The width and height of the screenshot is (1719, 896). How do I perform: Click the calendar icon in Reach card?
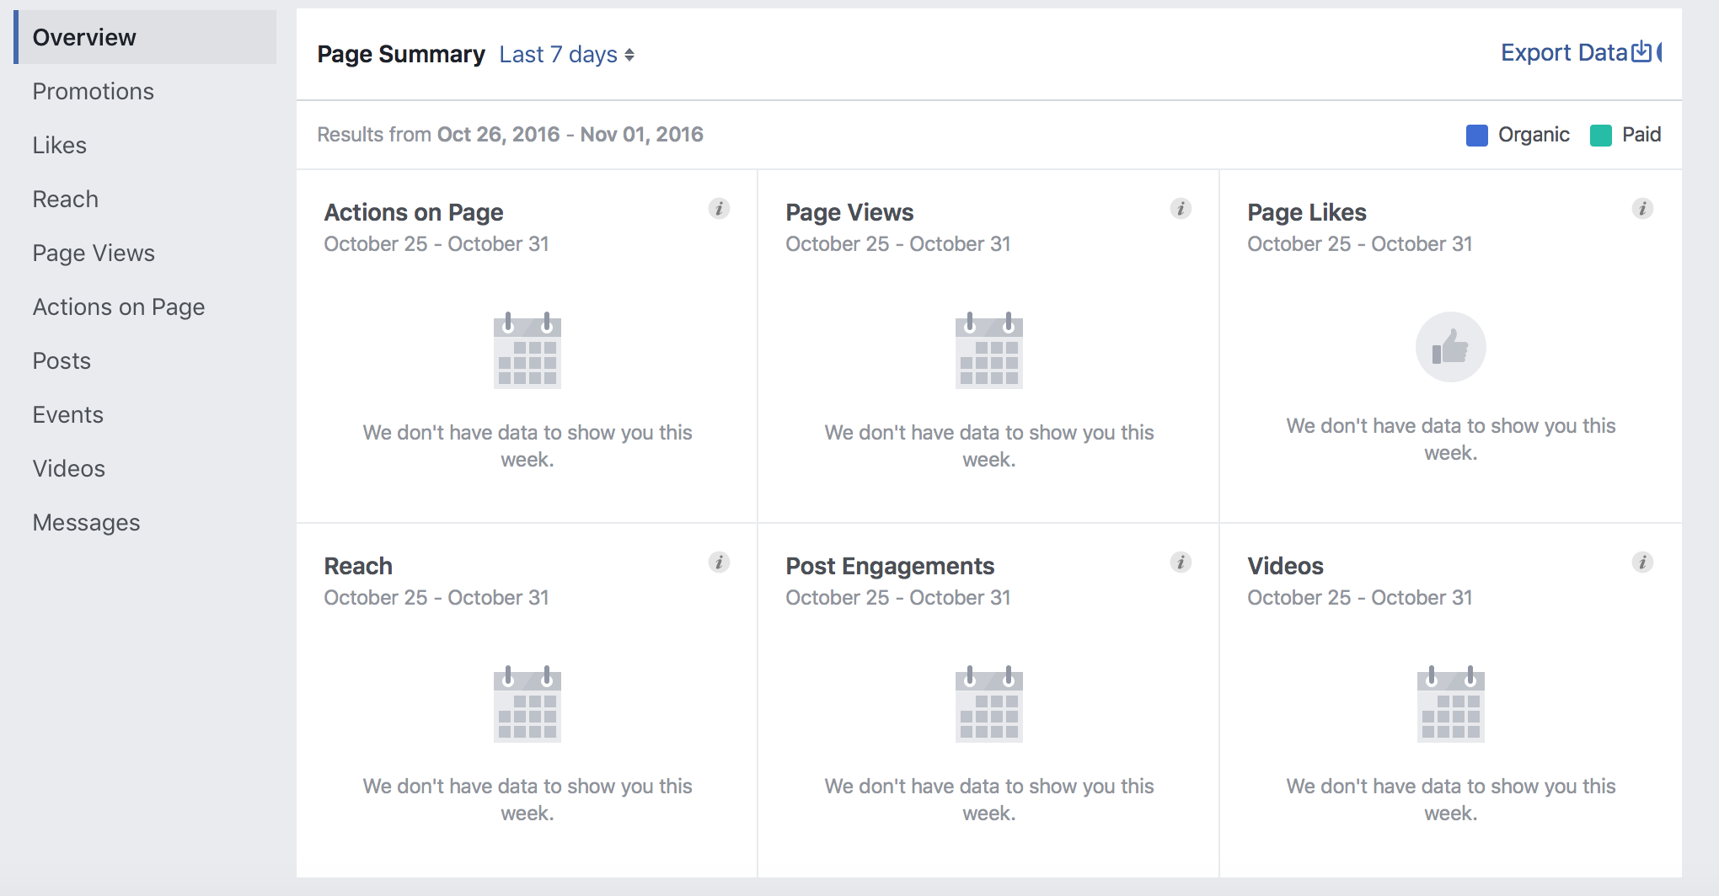click(x=527, y=705)
